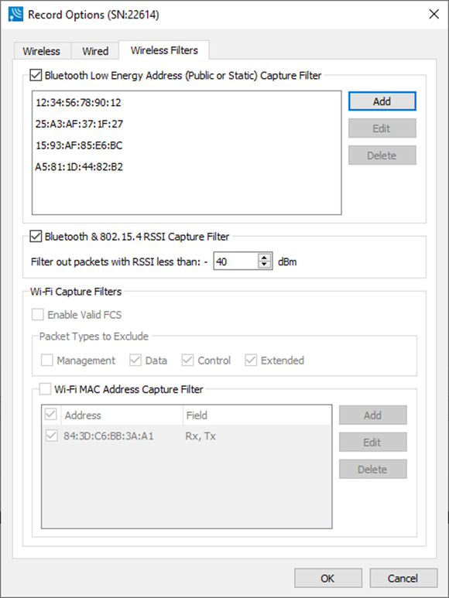
Task: Select Wi-Fi address 84:3D:C6:BB:3A:A1
Action: (108, 436)
